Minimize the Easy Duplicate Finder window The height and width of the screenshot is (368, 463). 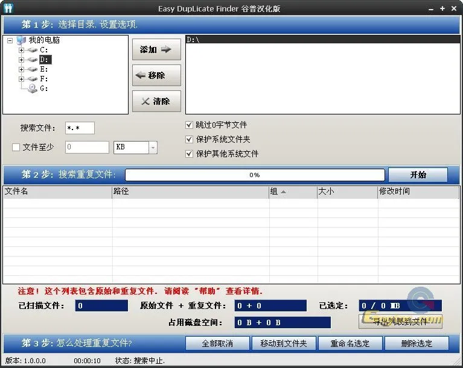(x=431, y=9)
